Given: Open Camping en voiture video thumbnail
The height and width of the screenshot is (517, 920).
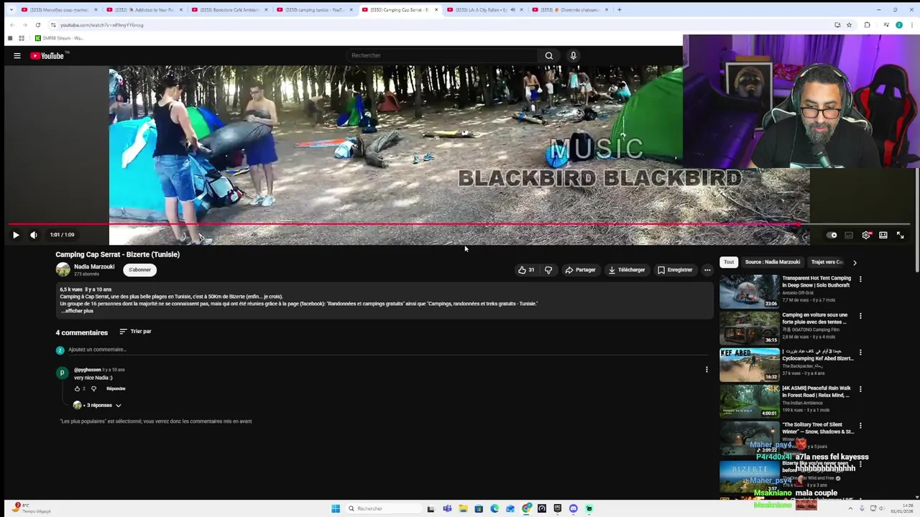Looking at the screenshot, I should 750,328.
